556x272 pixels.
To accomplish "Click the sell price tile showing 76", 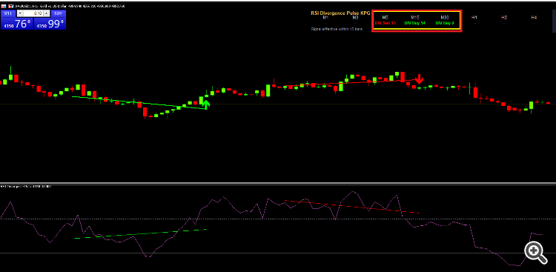I will coord(17,24).
